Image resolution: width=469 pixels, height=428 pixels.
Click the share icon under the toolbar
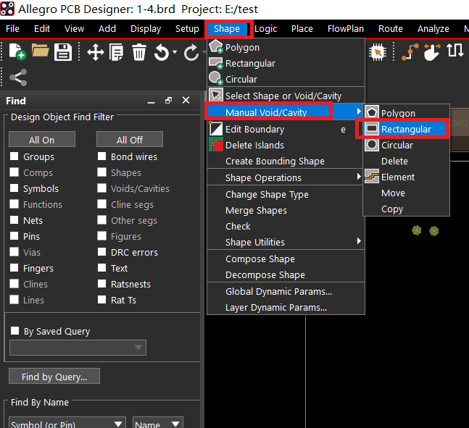[18, 77]
